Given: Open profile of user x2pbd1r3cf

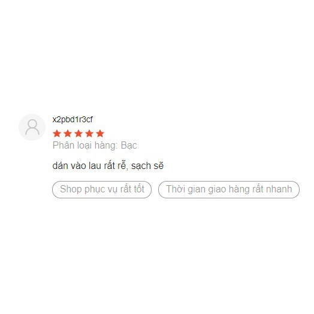Looking at the screenshot, I should click(x=73, y=120).
